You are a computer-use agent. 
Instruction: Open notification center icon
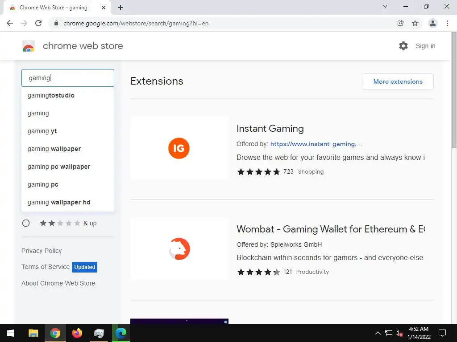(442, 333)
